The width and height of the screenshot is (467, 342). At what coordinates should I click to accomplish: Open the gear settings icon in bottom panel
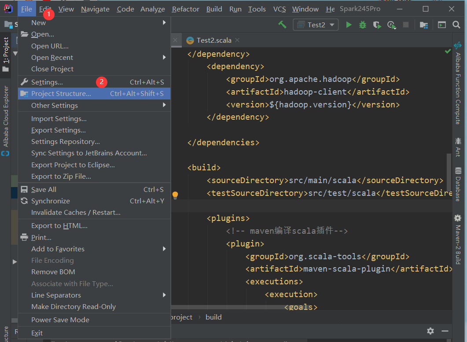[x=430, y=331]
